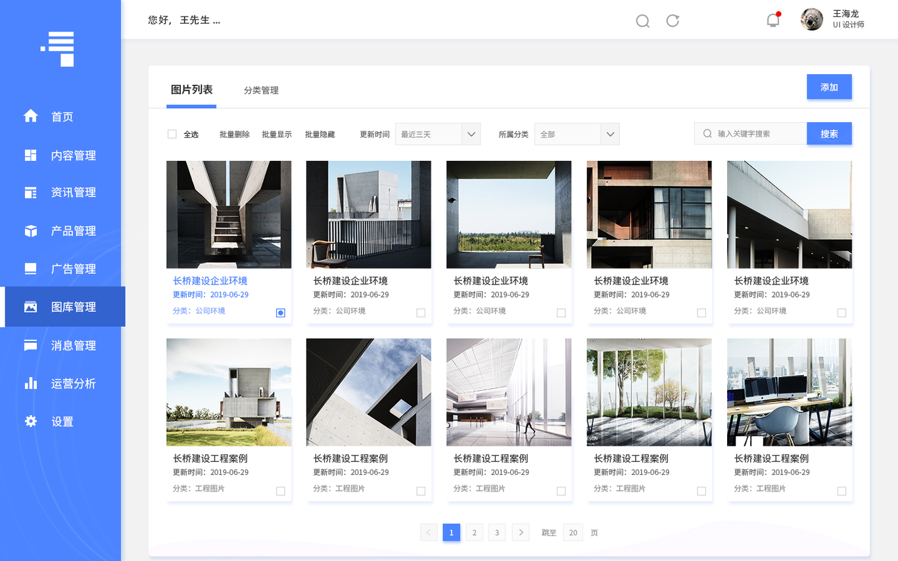Open 首页 in the sidebar
Image resolution: width=898 pixels, height=561 pixels.
(x=62, y=116)
